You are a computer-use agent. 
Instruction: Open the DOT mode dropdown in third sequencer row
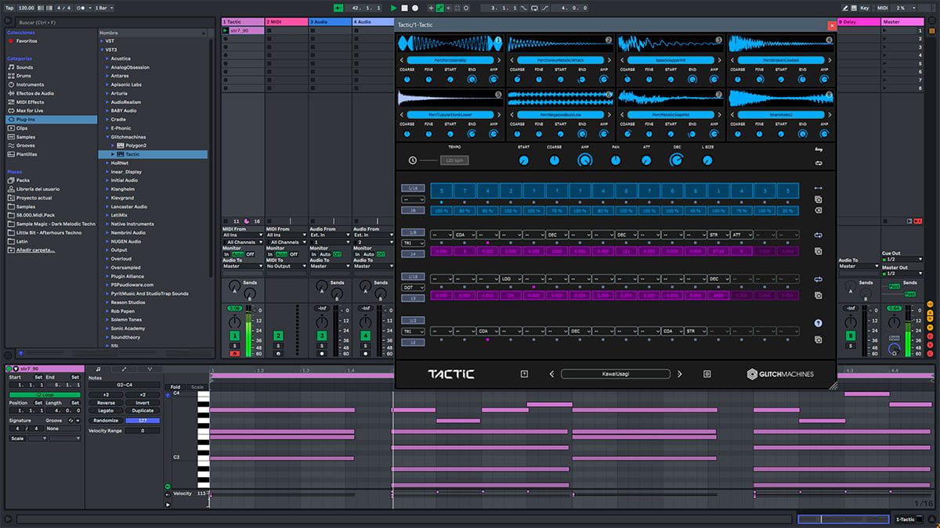[413, 287]
